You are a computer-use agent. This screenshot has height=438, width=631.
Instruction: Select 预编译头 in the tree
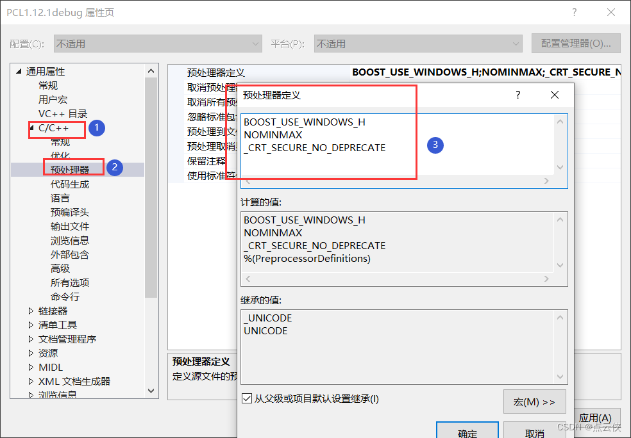point(70,212)
